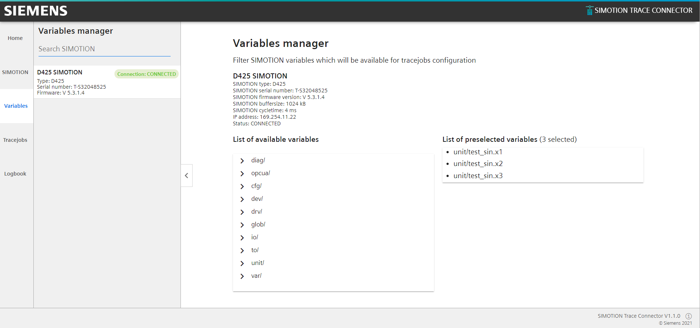Click the List of available variables heading

tap(276, 139)
